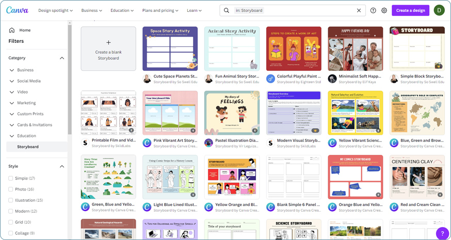Image resolution: width=451 pixels, height=240 pixels.
Task: Check the Photo (16) style filter
Action: 11,189
